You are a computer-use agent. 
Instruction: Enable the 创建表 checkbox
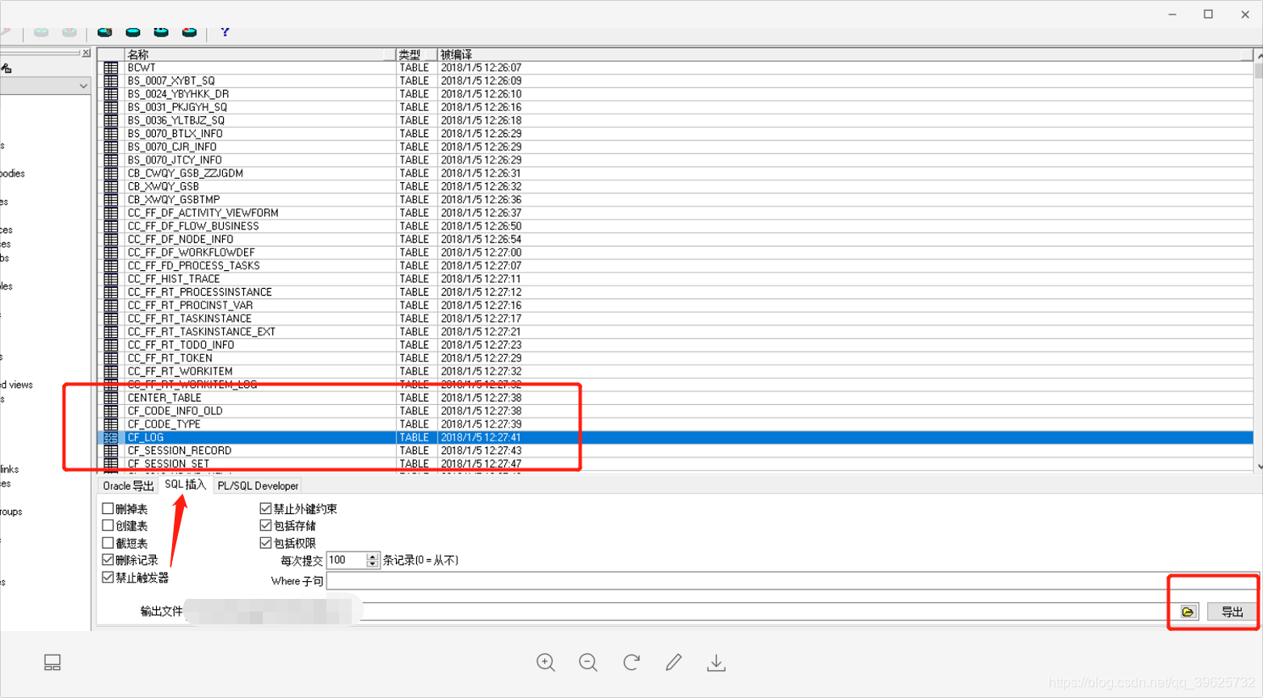pos(108,525)
